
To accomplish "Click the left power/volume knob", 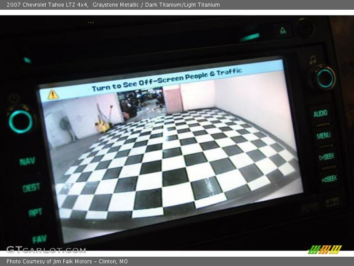I will click(x=21, y=121).
